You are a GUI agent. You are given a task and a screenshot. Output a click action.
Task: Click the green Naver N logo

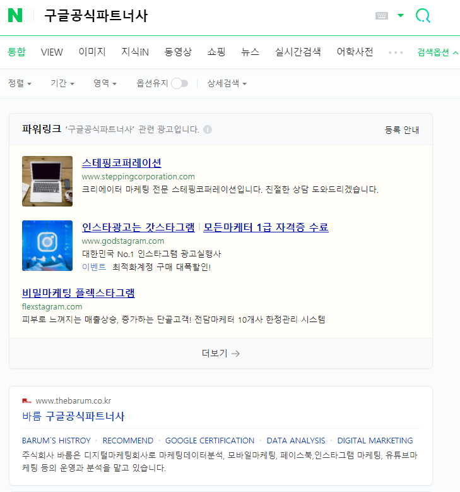[x=15, y=15]
